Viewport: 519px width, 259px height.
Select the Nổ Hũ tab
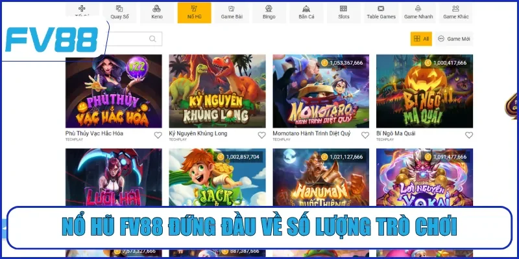194,13
